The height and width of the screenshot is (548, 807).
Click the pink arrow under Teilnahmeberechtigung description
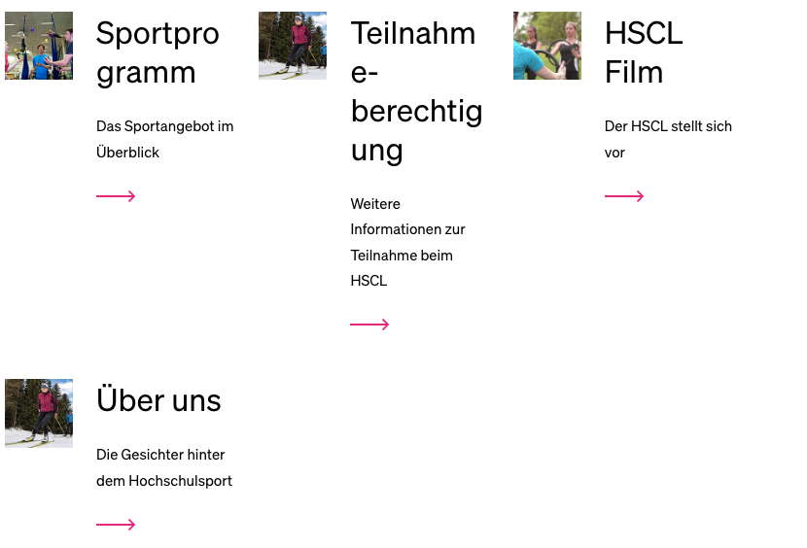[x=369, y=325]
